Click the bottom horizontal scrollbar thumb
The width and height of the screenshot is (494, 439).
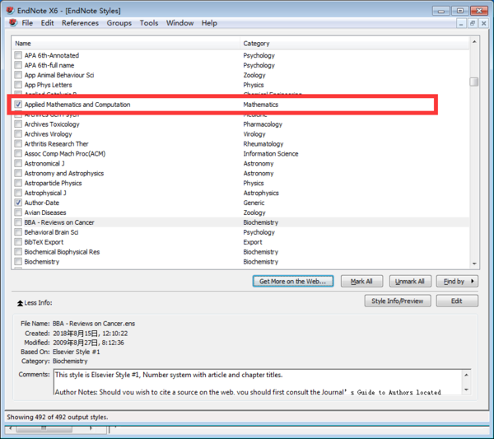(44, 428)
